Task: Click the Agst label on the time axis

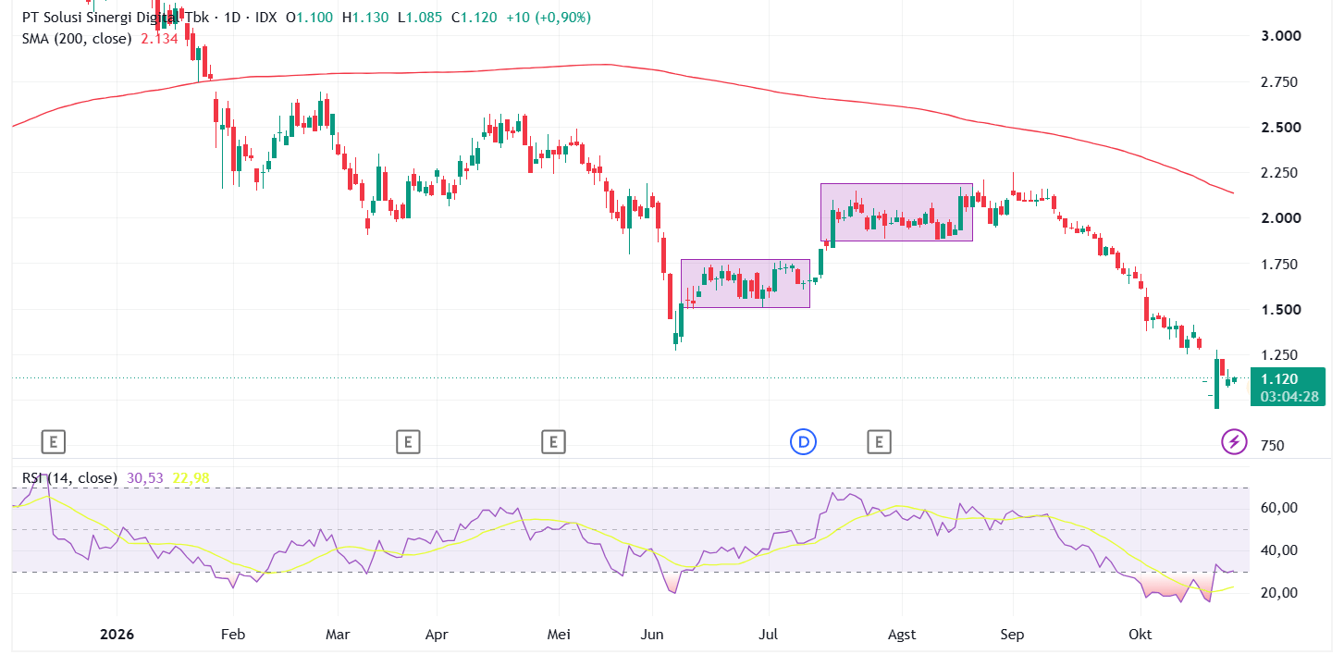Action: click(902, 635)
